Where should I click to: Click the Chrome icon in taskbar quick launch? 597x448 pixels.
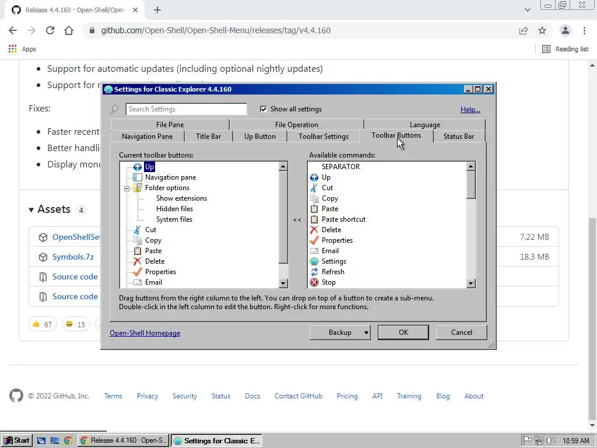tap(68, 441)
